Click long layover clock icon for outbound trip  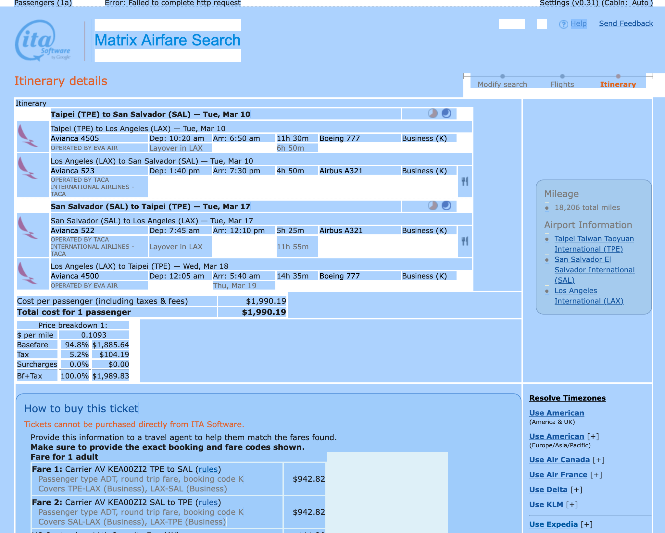point(433,113)
